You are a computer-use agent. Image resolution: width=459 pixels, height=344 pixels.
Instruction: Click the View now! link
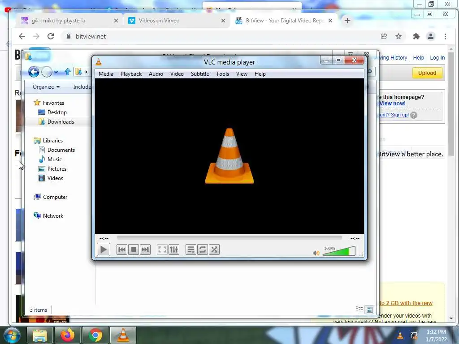click(392, 103)
